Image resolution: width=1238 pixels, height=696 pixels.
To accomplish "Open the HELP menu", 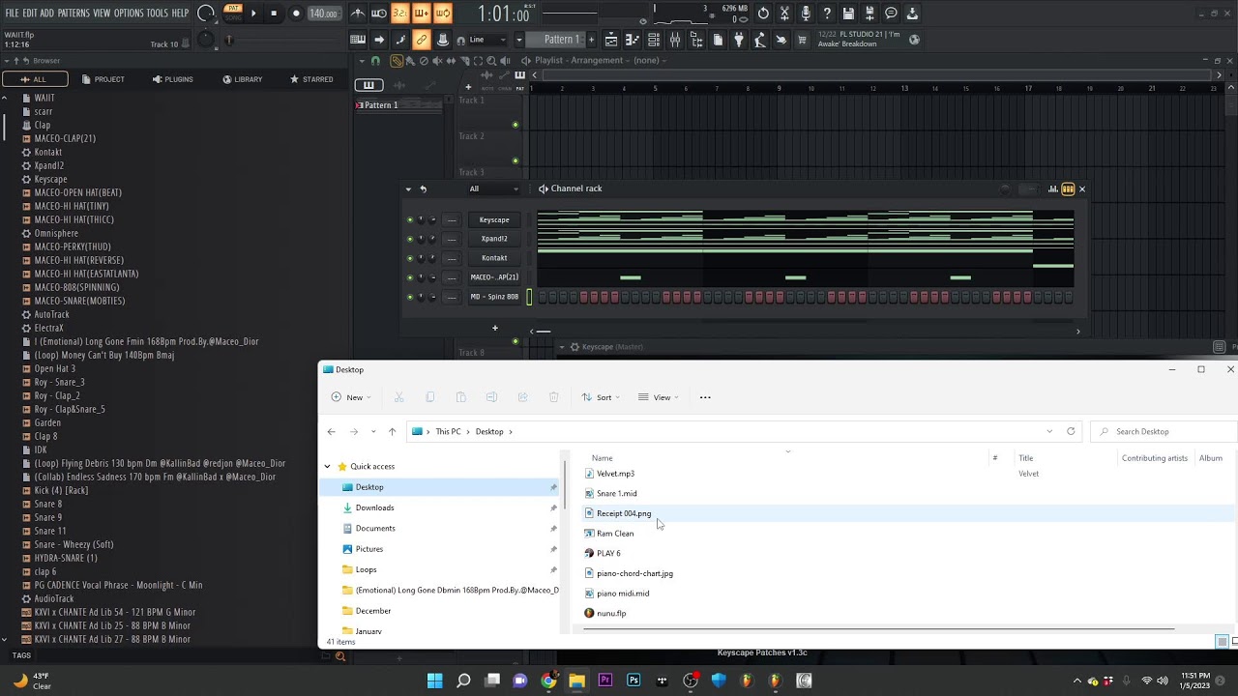I will (x=181, y=14).
